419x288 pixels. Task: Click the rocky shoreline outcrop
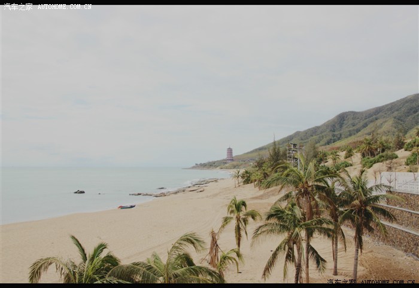pyautogui.click(x=174, y=190)
